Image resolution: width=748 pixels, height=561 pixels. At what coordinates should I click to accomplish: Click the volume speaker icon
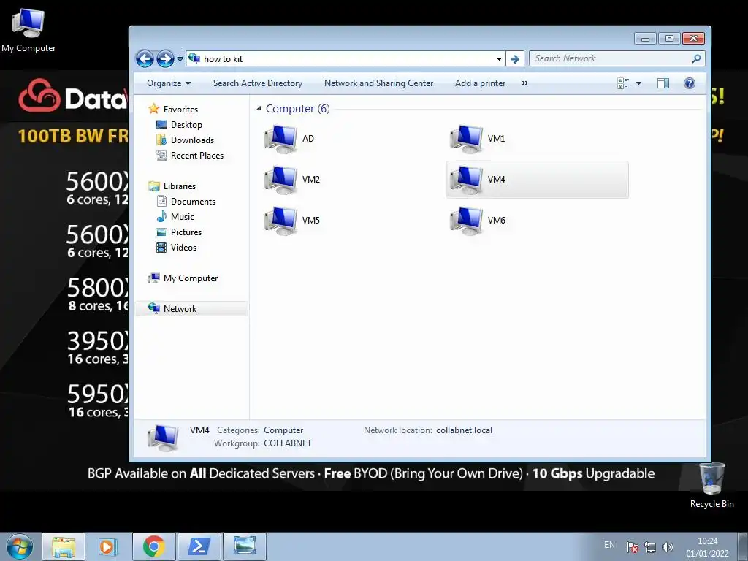coord(668,547)
